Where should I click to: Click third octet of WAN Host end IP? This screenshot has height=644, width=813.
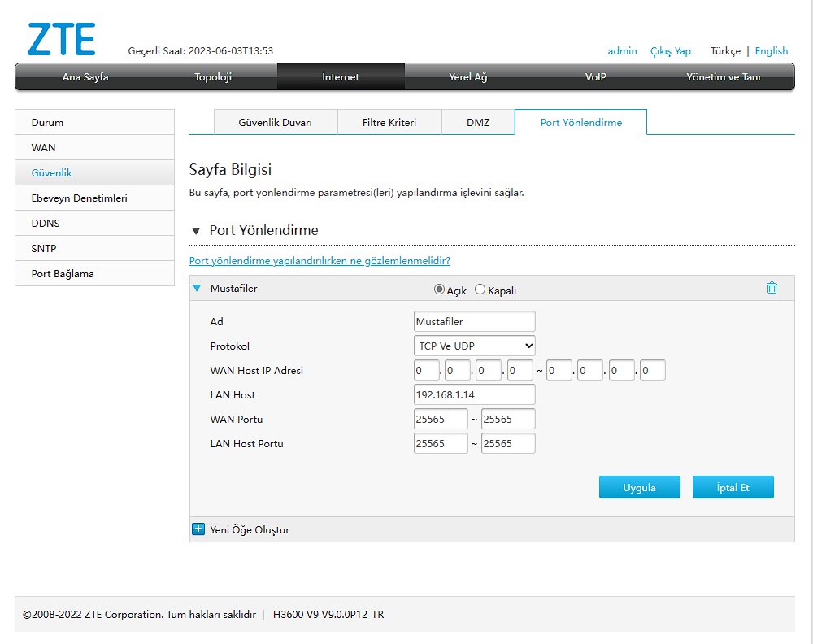click(622, 370)
